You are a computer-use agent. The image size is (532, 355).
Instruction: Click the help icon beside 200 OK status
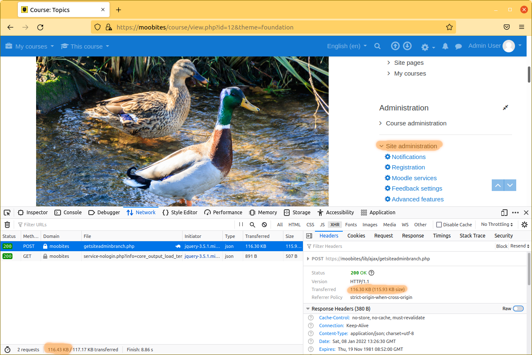point(371,273)
